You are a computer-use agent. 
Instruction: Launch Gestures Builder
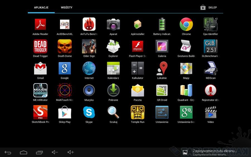pyautogui.click(x=186, y=46)
